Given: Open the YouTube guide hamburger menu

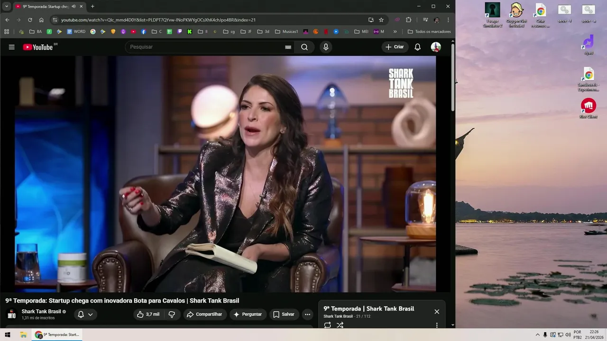Looking at the screenshot, I should point(12,47).
